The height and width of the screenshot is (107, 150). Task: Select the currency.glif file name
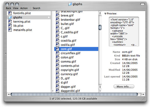[69, 74]
